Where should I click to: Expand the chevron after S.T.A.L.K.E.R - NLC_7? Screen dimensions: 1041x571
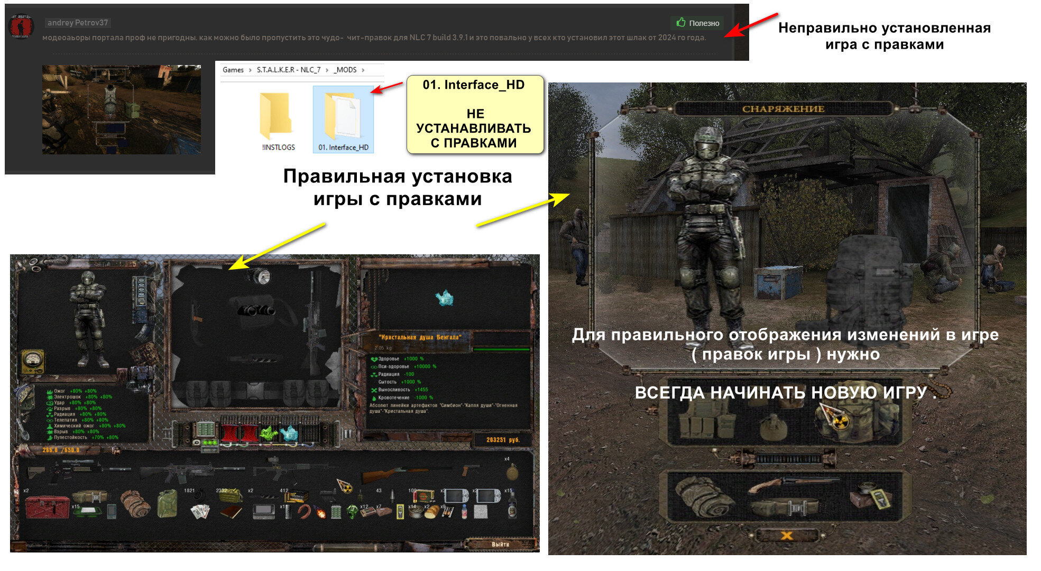(327, 70)
